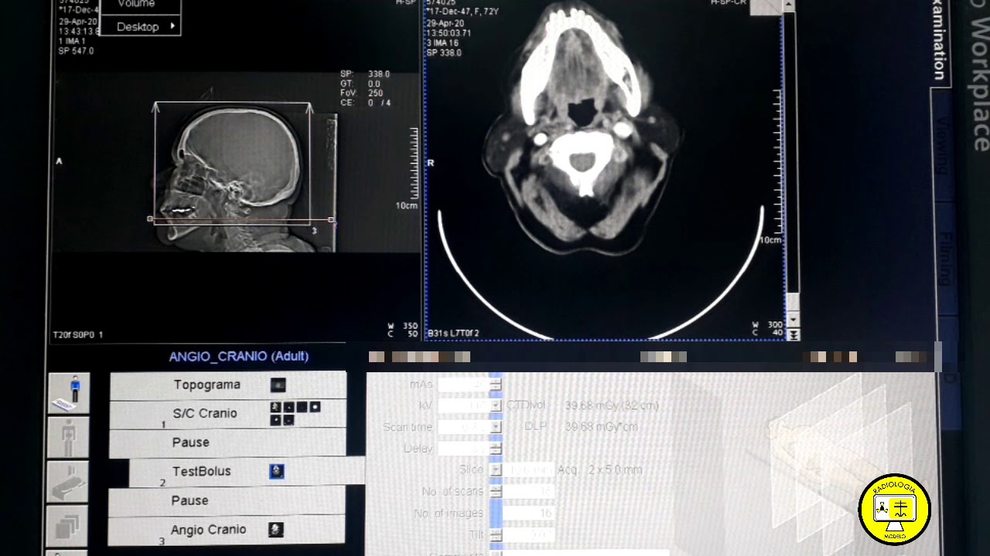990x556 pixels.
Task: Click the W 300 C 40 window values
Action: click(x=766, y=330)
